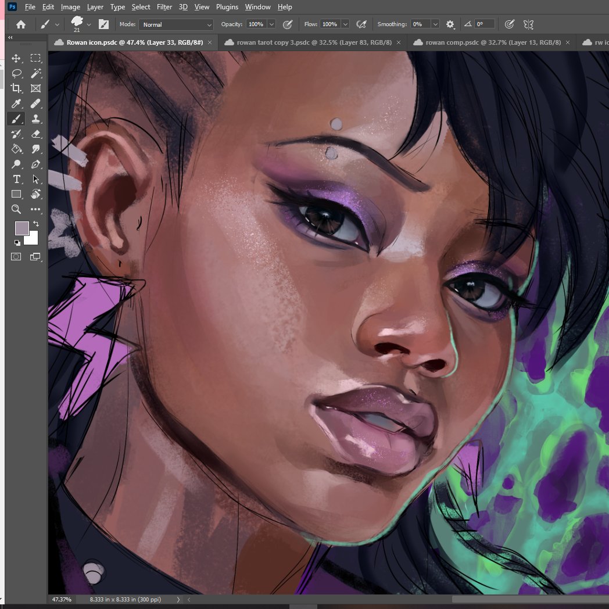Change the screen mode
Image resolution: width=609 pixels, height=609 pixels.
click(x=35, y=256)
